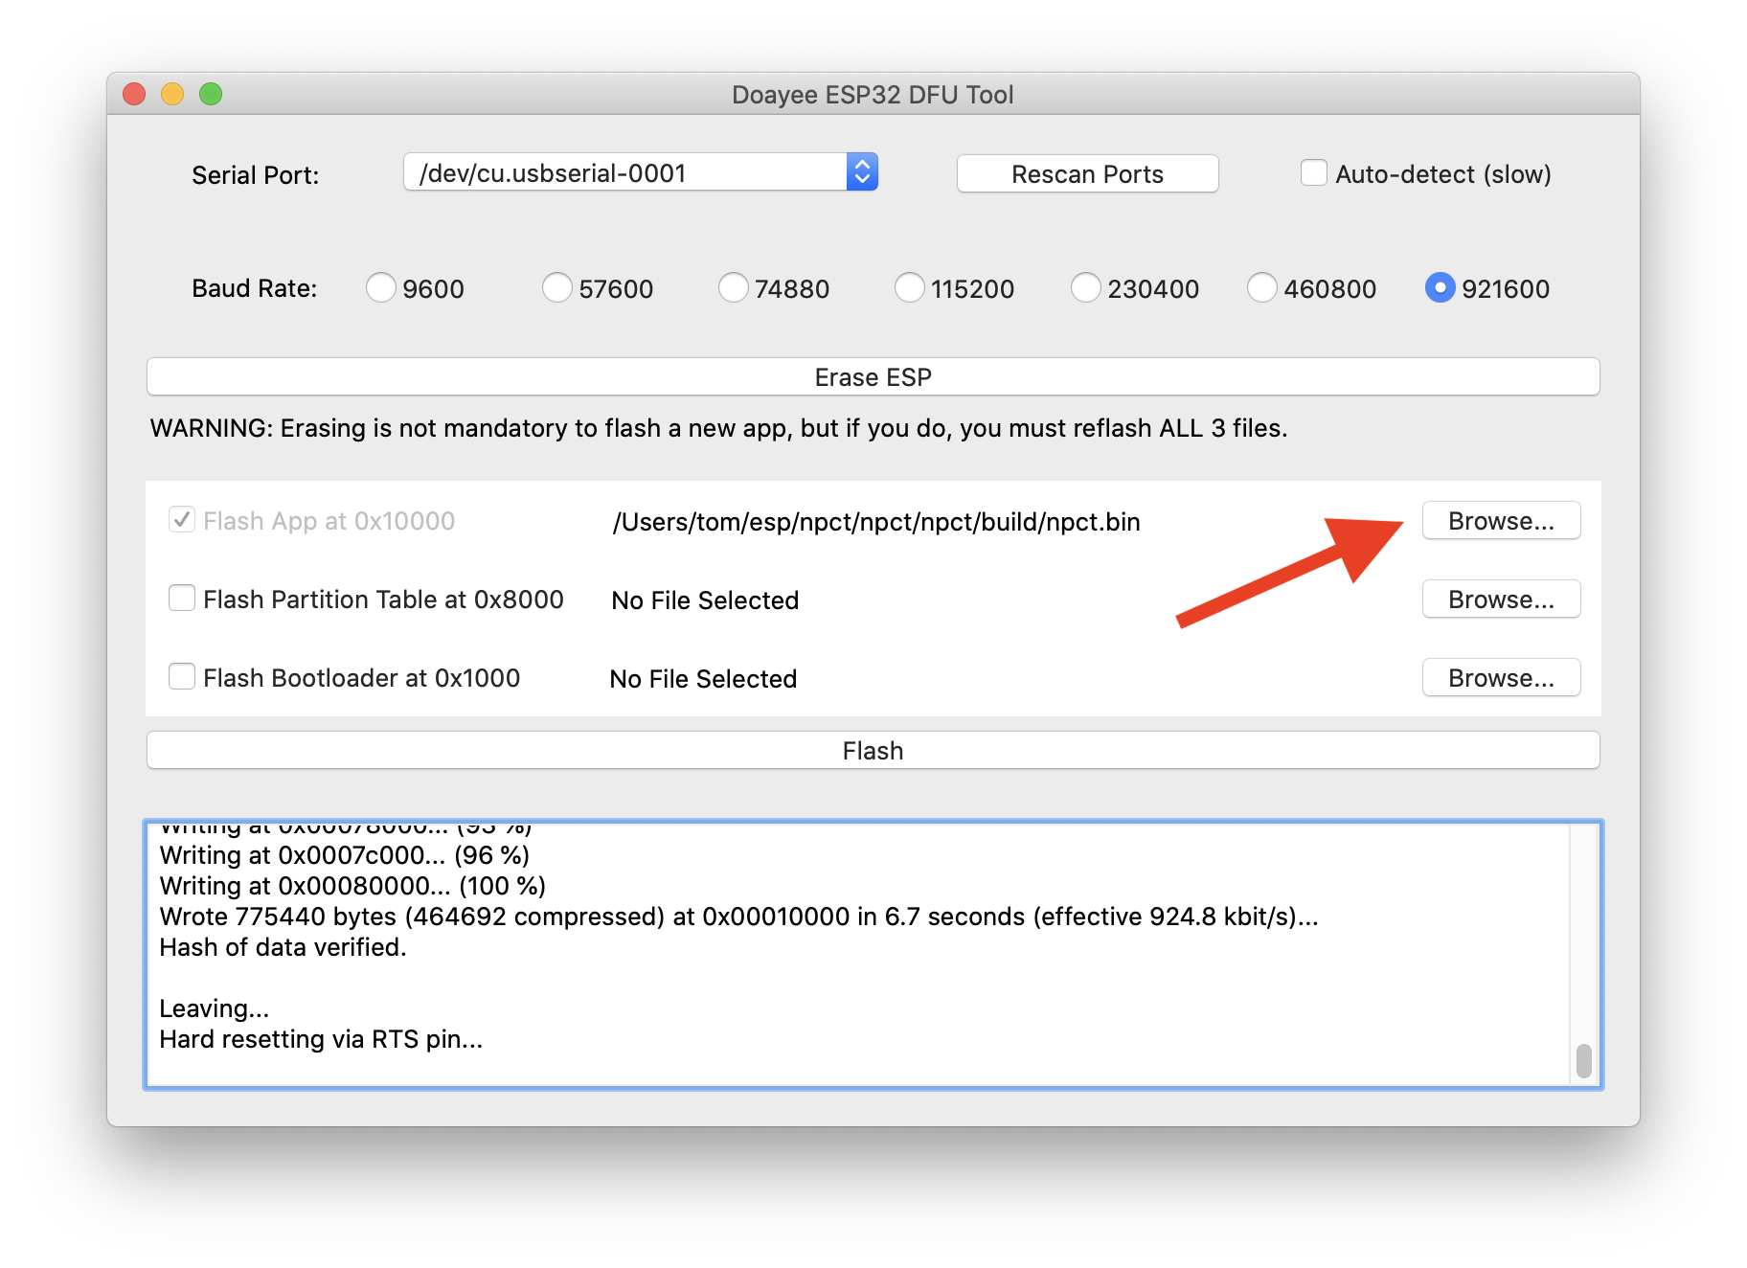
Task: Set baud rate to 230400
Action: (1086, 287)
